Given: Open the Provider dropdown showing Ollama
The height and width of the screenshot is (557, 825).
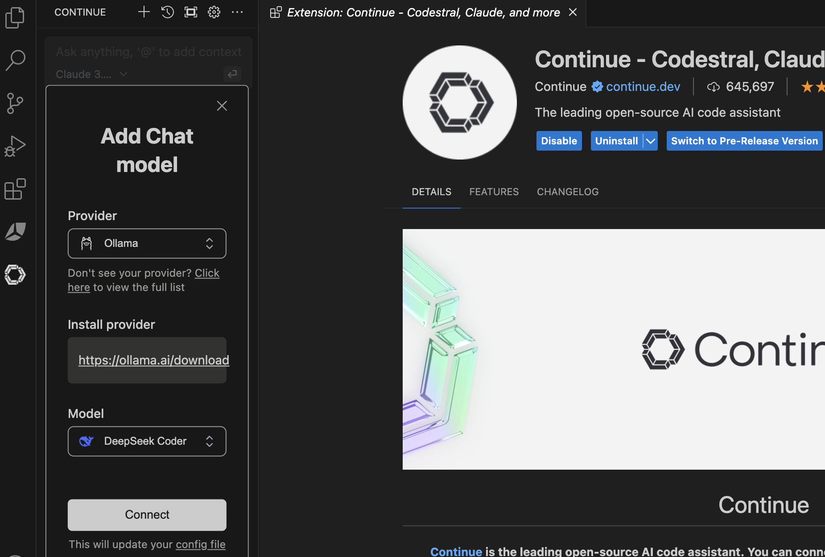Looking at the screenshot, I should tap(147, 243).
